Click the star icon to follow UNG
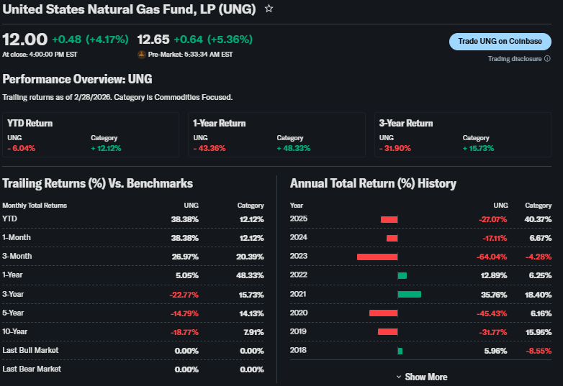The image size is (563, 386). coord(269,9)
